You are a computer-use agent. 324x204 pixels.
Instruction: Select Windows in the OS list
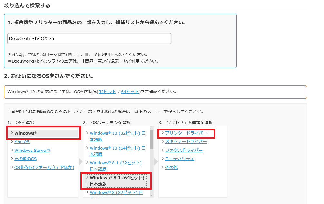click(x=25, y=133)
